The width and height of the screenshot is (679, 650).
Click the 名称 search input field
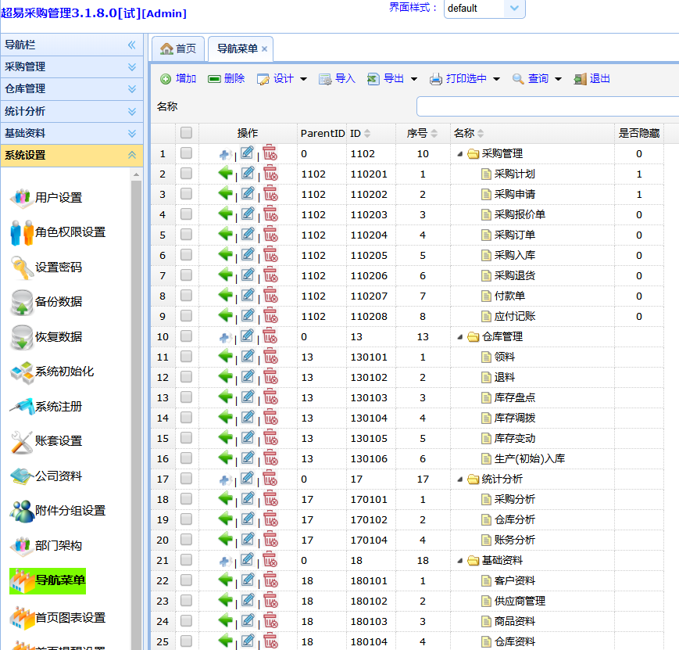click(547, 106)
